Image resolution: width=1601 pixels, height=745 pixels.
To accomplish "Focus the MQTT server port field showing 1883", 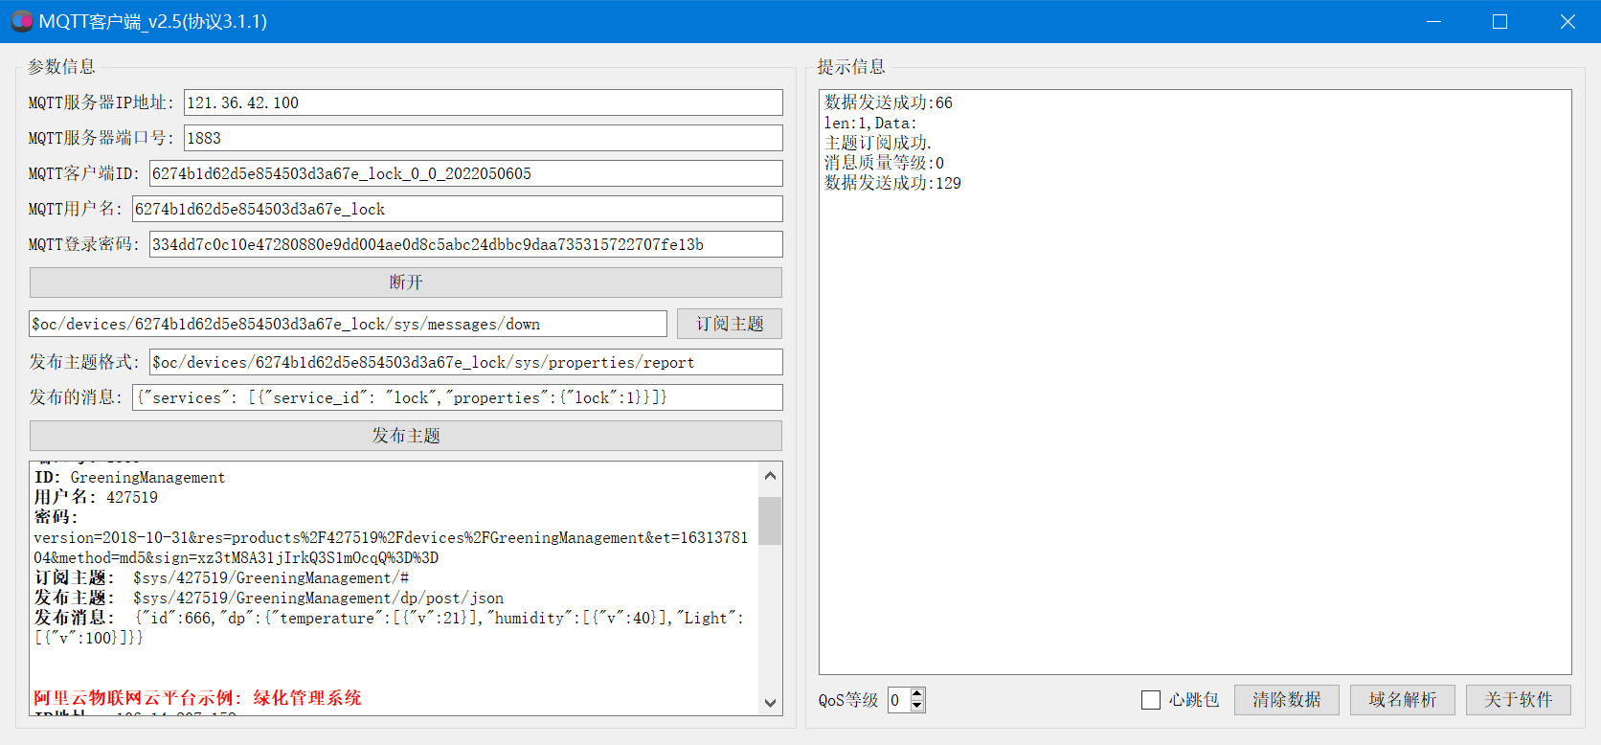I will click(483, 138).
